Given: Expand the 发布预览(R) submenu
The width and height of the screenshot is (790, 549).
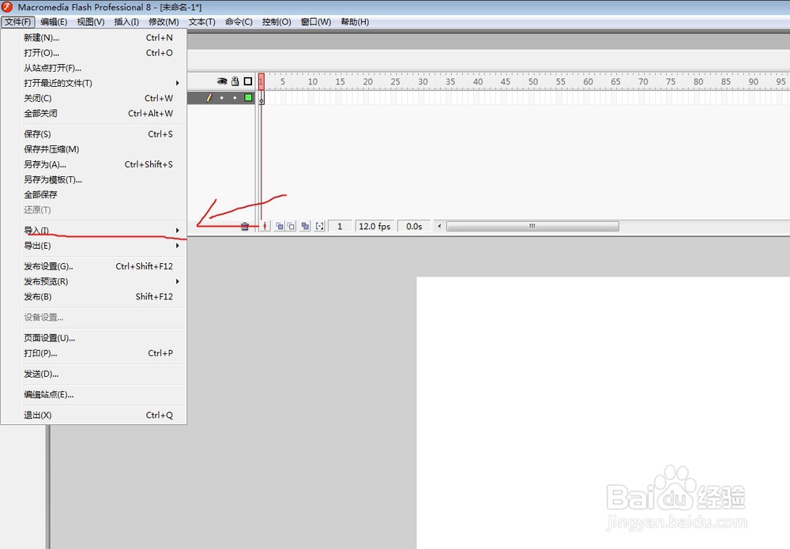Looking at the screenshot, I should tap(94, 281).
